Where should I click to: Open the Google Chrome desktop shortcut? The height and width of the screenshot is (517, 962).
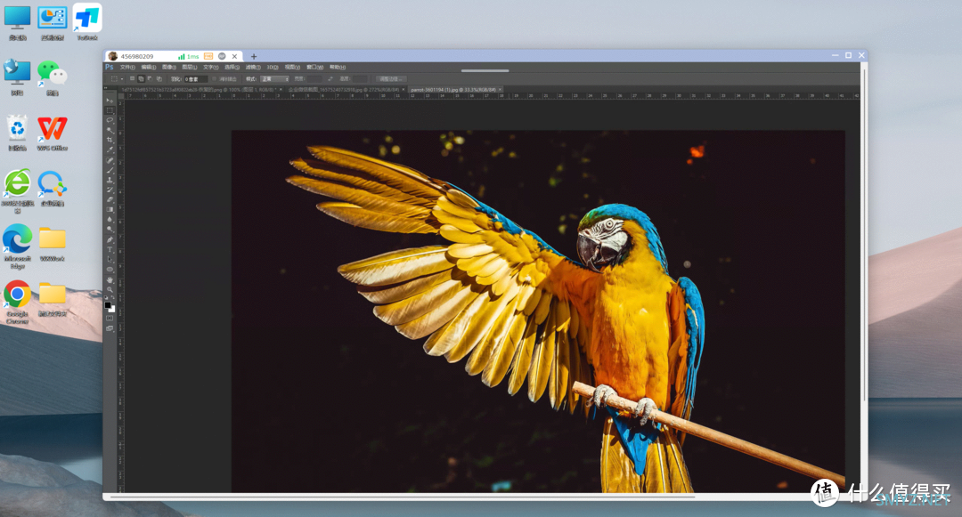[x=17, y=301]
